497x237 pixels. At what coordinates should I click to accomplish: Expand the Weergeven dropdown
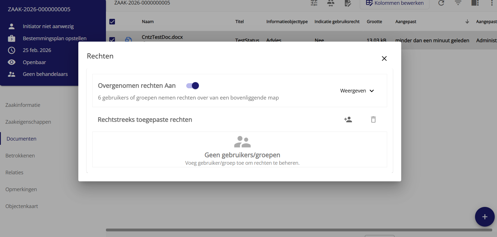(x=357, y=91)
